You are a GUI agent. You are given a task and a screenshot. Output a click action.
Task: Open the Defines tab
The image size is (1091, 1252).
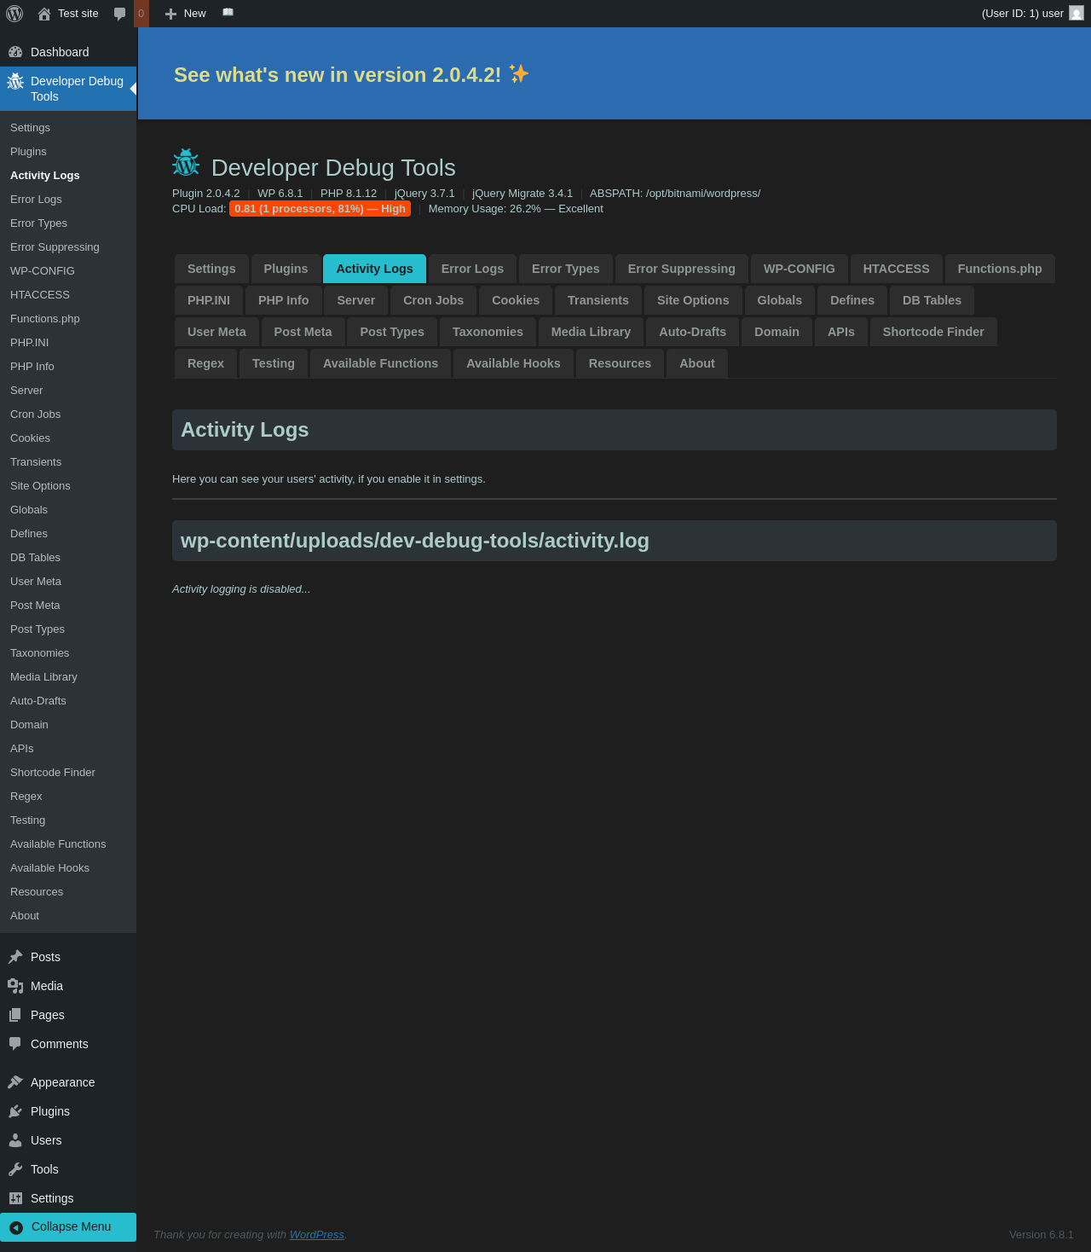(x=852, y=300)
